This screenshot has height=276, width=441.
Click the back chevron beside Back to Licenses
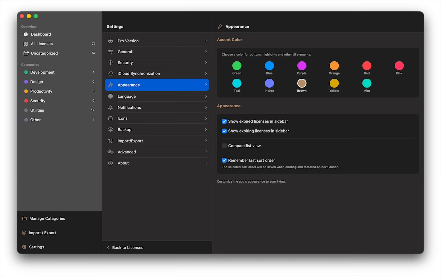point(108,248)
